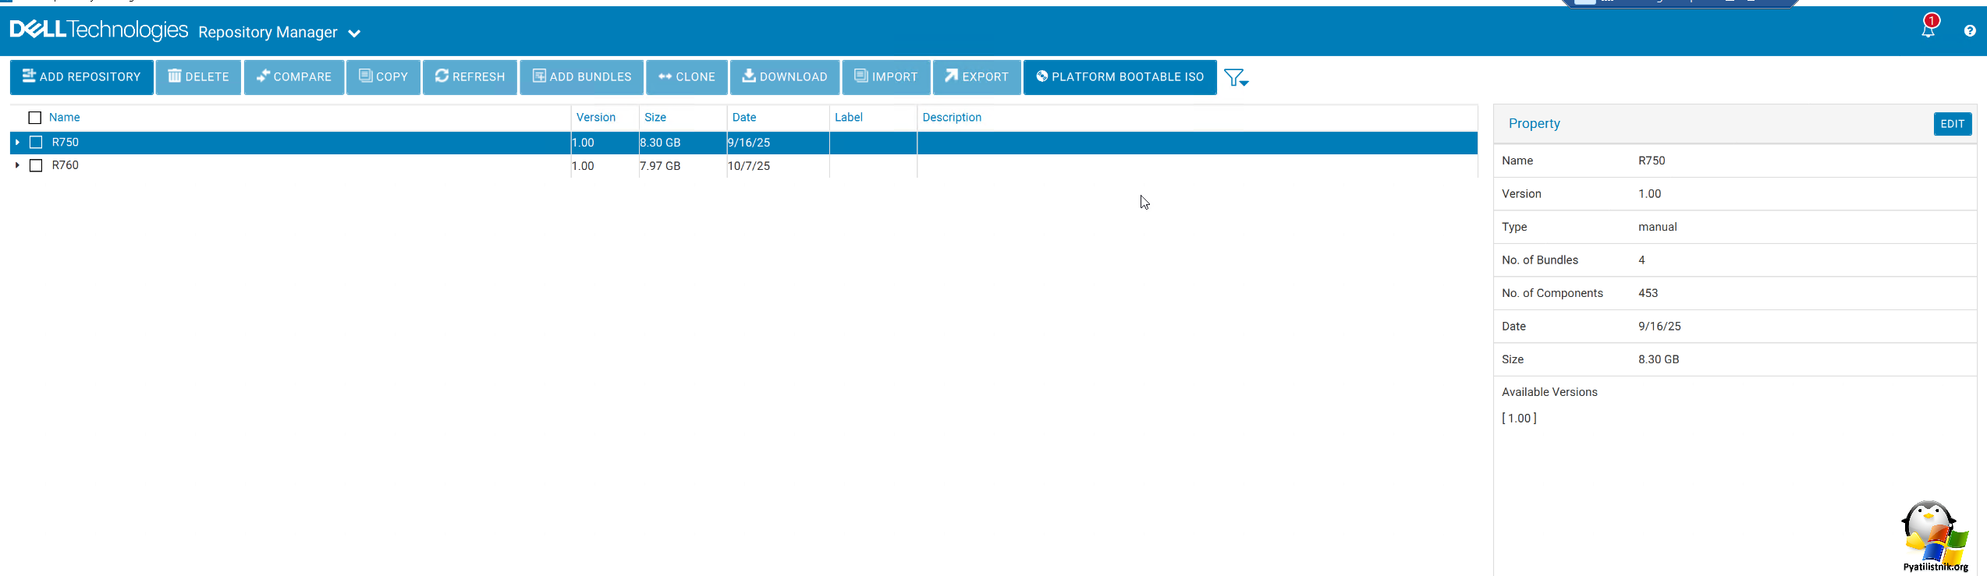The height and width of the screenshot is (576, 1987).
Task: Expand the R750 repository row
Action: 17,143
